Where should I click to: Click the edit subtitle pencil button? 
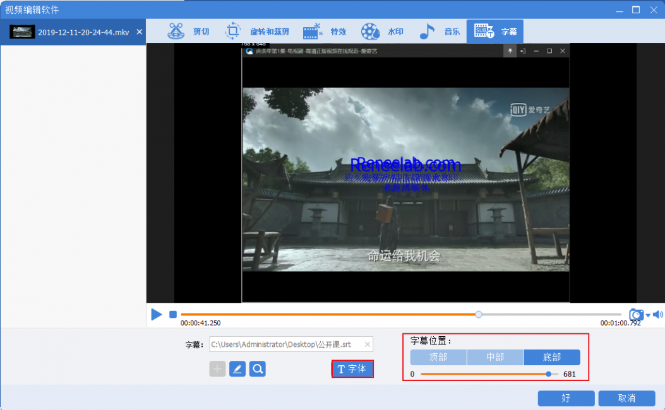click(237, 369)
